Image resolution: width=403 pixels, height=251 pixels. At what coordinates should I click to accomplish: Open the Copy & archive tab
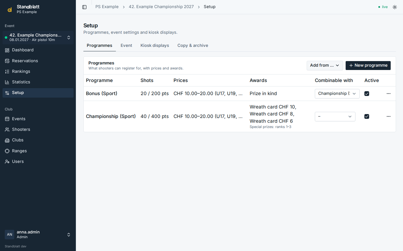[193, 45]
